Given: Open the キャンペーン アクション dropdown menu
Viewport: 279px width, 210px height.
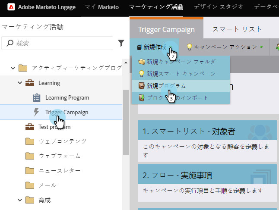Looking at the screenshot, I should [225, 47].
